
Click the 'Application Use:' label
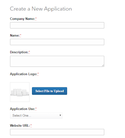click(22, 109)
